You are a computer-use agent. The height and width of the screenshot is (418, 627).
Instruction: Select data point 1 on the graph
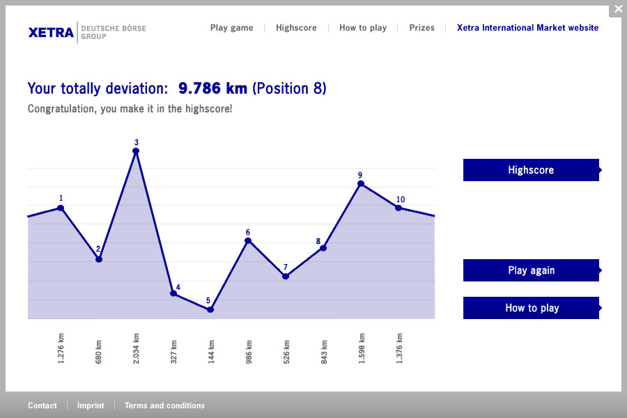click(61, 208)
